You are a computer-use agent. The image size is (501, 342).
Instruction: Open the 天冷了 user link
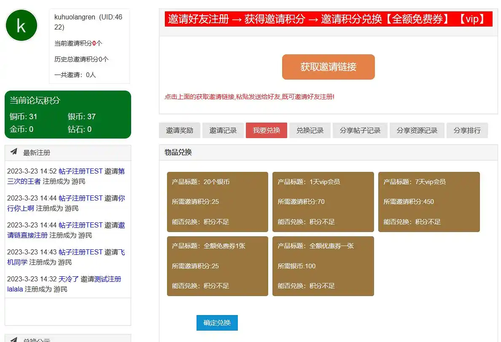[68, 279]
